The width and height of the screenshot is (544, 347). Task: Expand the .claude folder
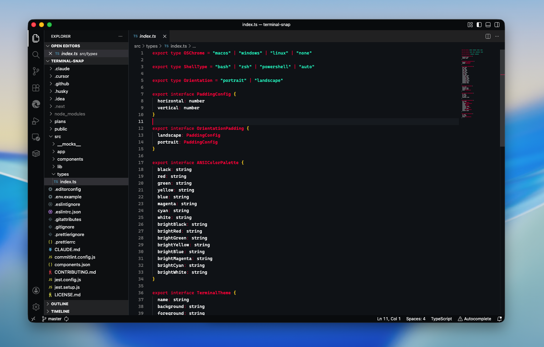click(86, 69)
